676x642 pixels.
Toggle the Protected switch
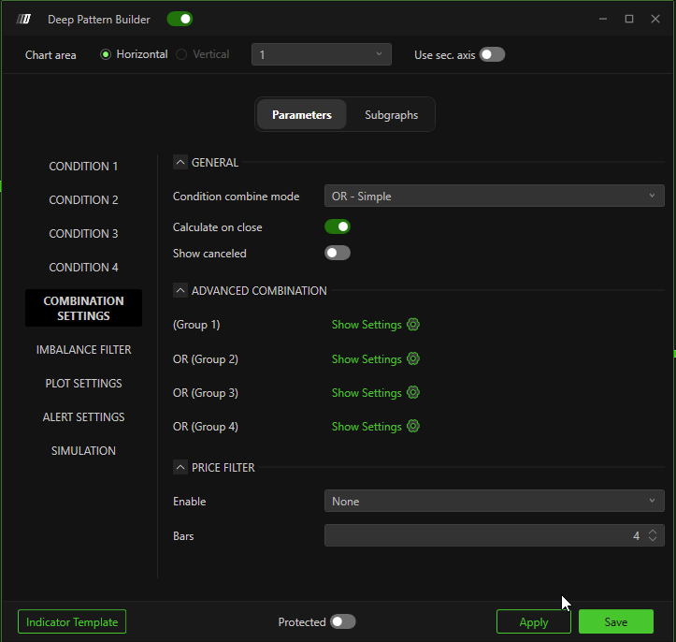[x=343, y=621]
